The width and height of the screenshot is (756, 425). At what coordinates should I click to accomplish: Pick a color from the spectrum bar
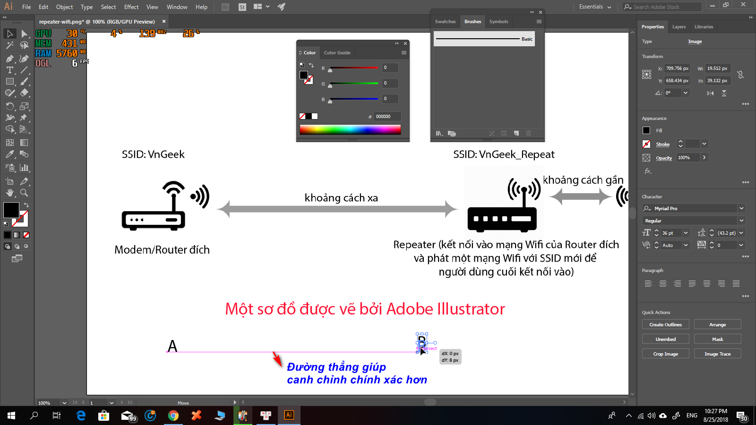(x=350, y=129)
